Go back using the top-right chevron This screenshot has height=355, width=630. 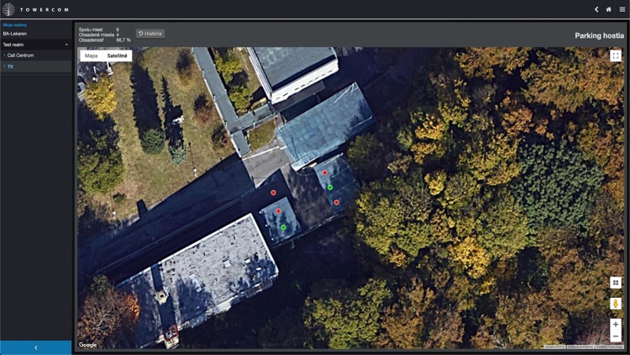[x=596, y=9]
